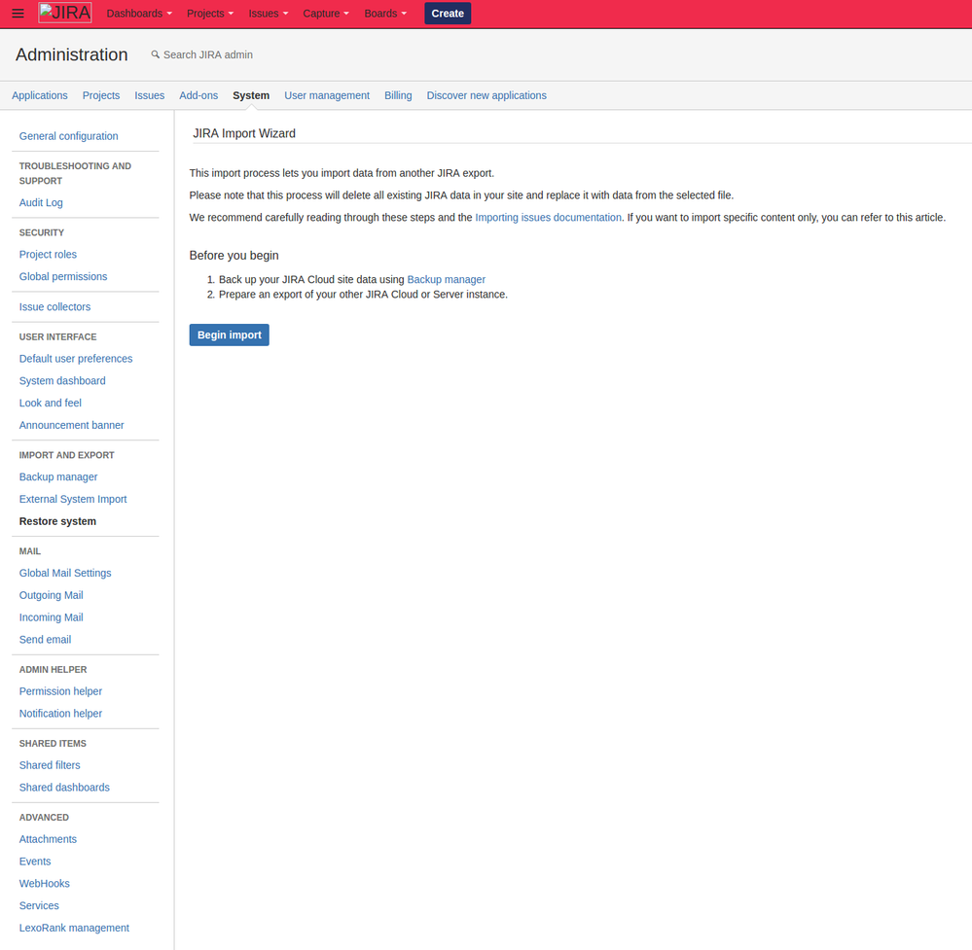Open Outgoing Mail settings
The width and height of the screenshot is (972, 950).
[x=51, y=595]
